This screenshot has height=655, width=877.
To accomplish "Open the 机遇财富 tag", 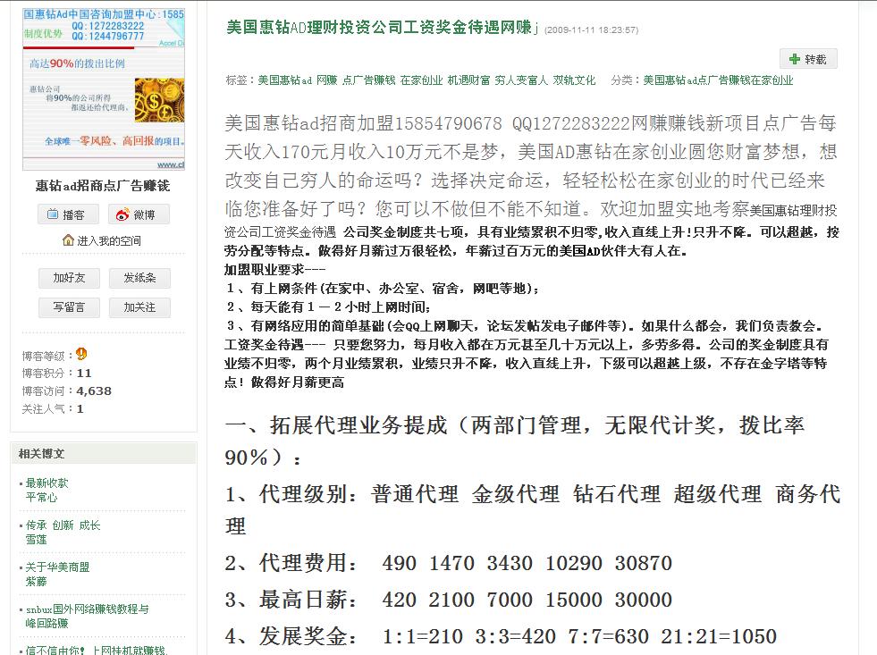I will (x=468, y=80).
